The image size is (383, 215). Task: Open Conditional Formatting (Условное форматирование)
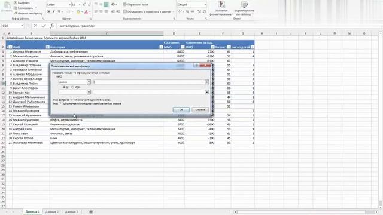click(x=221, y=9)
